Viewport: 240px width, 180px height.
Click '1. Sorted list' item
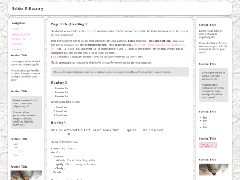(x=60, y=107)
